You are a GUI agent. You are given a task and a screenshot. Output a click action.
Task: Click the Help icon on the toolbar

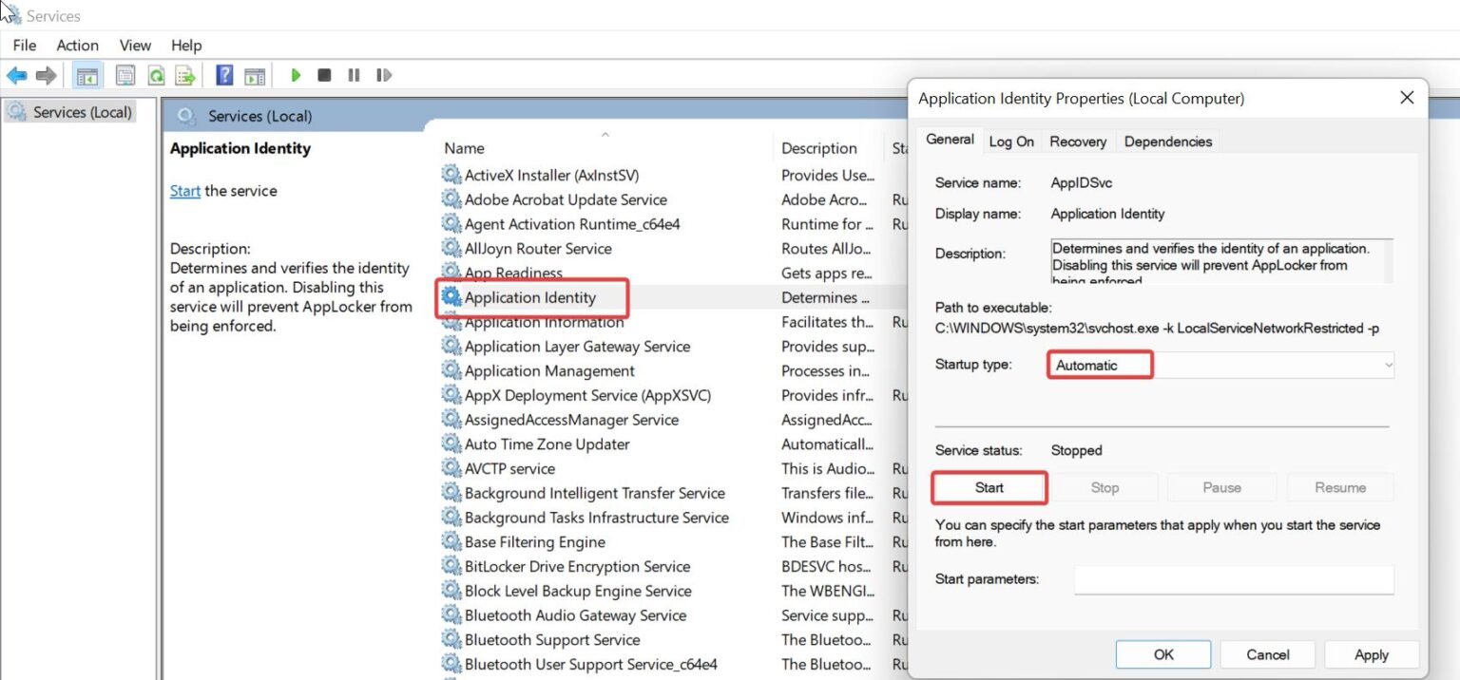click(222, 75)
